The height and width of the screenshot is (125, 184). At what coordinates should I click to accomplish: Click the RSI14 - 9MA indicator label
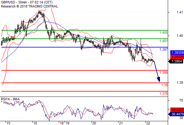[x=10, y=99]
